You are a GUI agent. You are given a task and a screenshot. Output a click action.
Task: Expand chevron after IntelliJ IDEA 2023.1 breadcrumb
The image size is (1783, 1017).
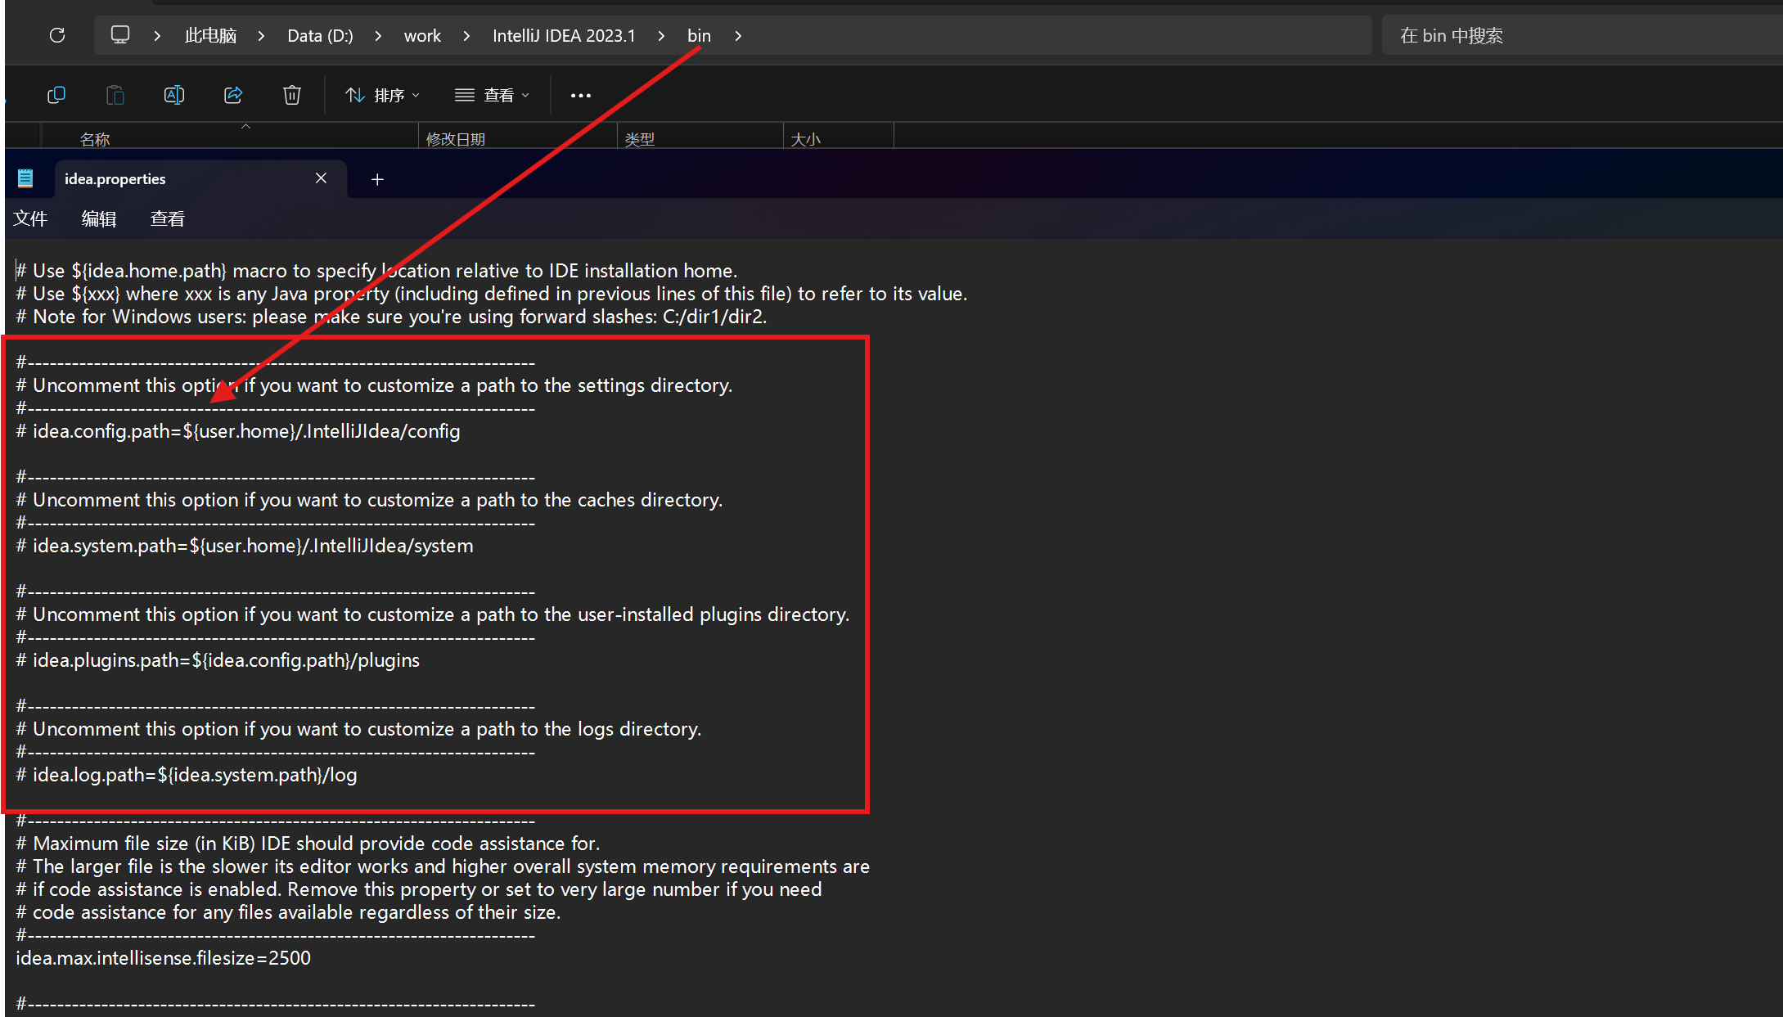point(661,36)
